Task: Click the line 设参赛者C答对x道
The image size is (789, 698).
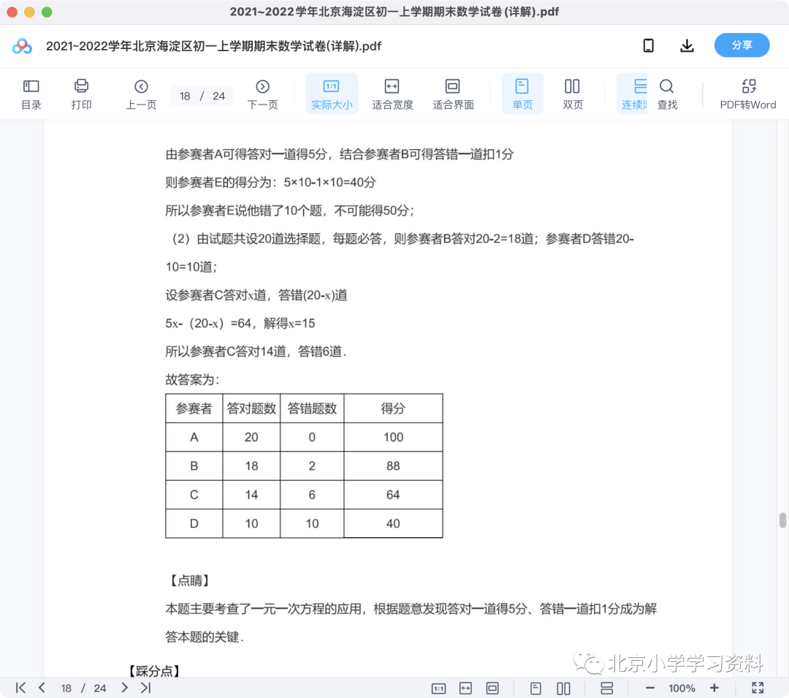Action: pyautogui.click(x=256, y=295)
